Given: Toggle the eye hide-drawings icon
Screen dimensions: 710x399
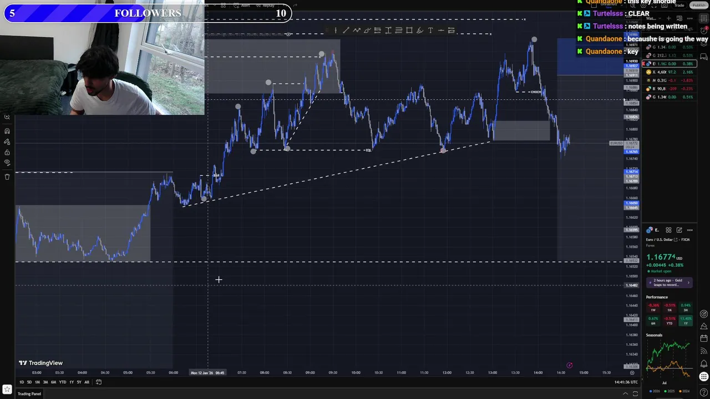Looking at the screenshot, I should pos(7,163).
